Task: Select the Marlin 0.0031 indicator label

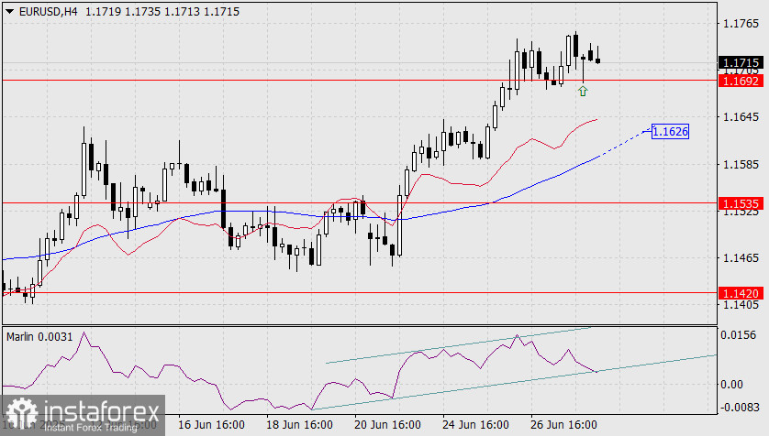Action: click(39, 337)
